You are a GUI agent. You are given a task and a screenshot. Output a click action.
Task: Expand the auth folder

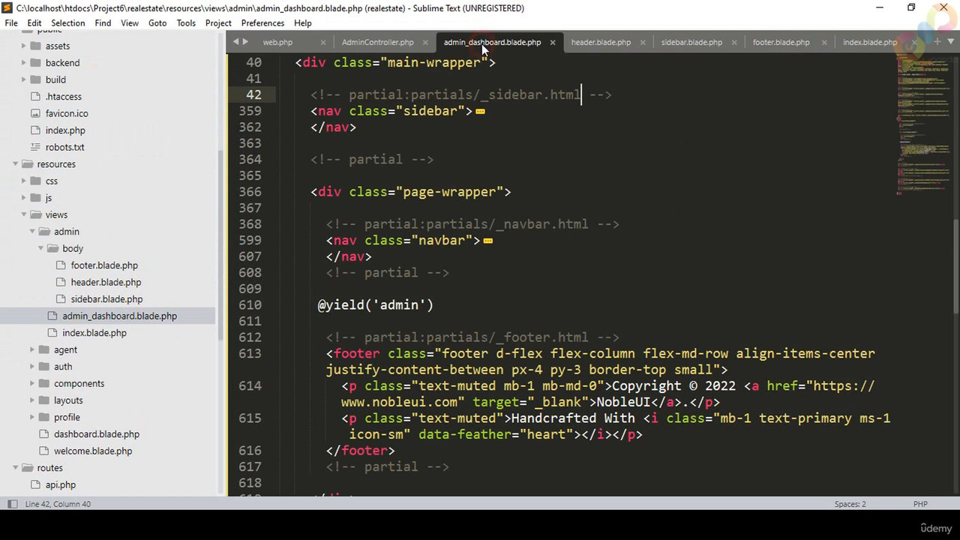[x=32, y=367]
